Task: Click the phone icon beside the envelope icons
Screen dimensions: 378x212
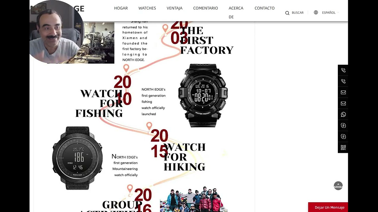Action: point(343,81)
